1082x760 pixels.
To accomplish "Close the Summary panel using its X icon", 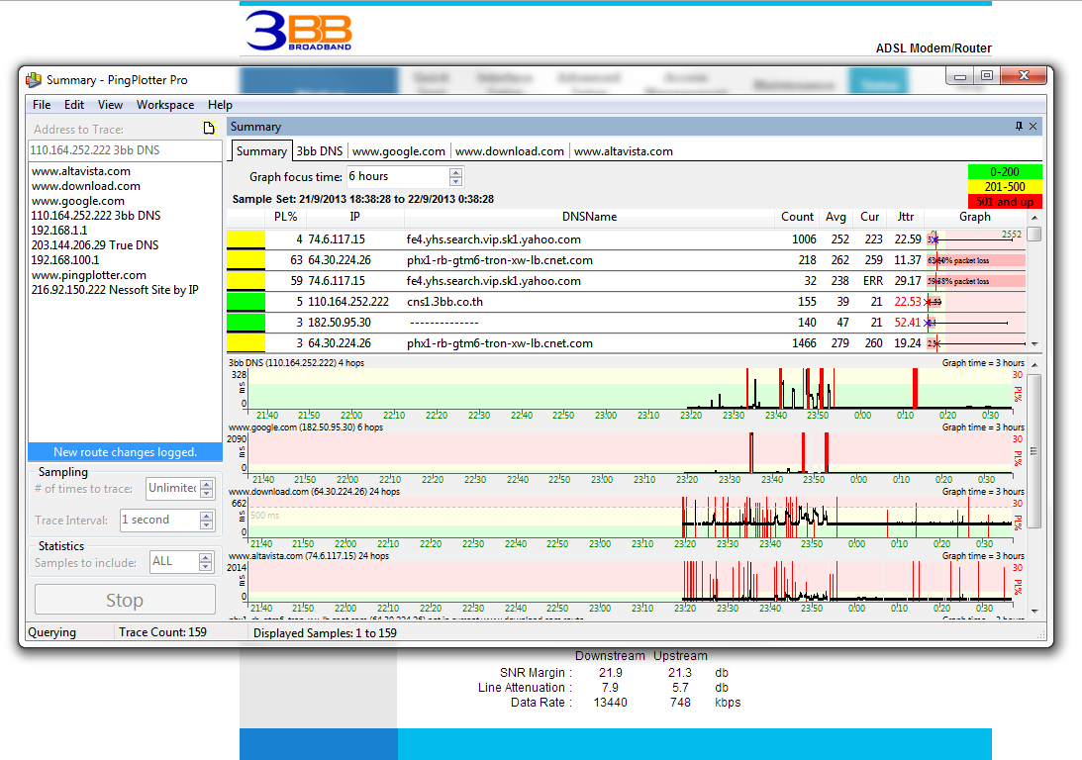I will tap(1033, 127).
